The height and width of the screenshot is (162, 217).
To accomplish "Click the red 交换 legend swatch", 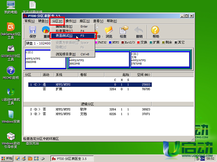I will 138,42.
